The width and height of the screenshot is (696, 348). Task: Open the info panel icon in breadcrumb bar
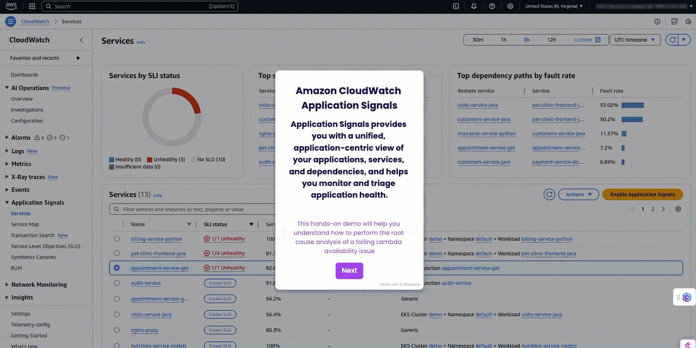click(x=657, y=22)
